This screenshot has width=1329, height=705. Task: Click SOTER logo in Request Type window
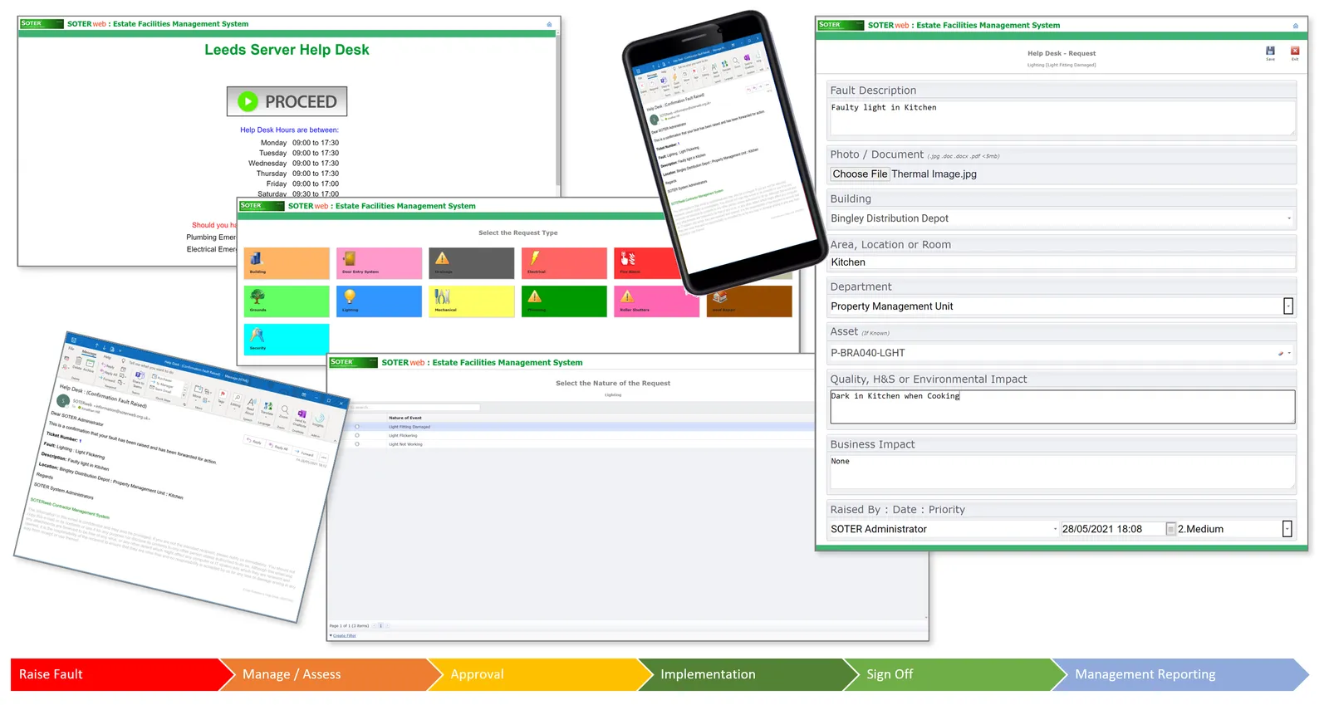(262, 206)
